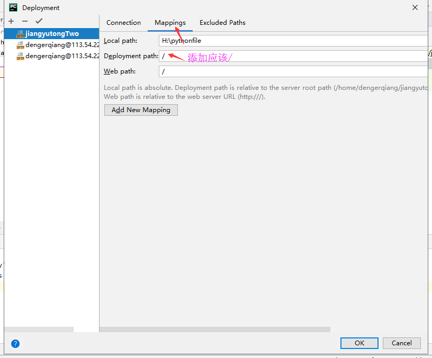432x358 pixels.
Task: Confirm deployment settings with OK
Action: coord(359,343)
